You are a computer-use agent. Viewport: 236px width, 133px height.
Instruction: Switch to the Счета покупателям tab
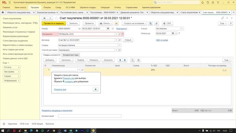pos(189,13)
